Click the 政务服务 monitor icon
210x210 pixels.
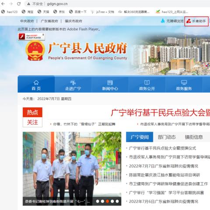click(184, 83)
